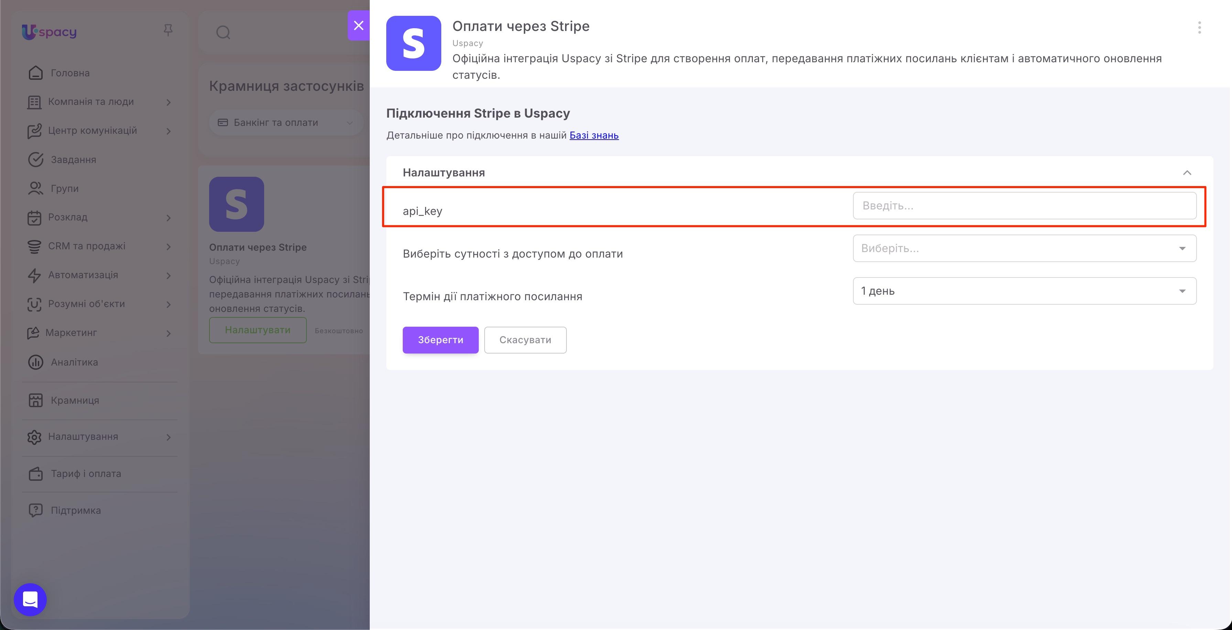Screen dimensions: 1232x630
Task: Click the Крамниця store icon
Action: 36,400
